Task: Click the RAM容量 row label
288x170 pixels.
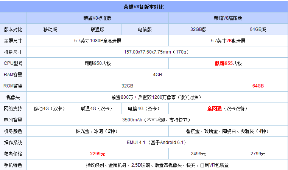Action: [13, 75]
